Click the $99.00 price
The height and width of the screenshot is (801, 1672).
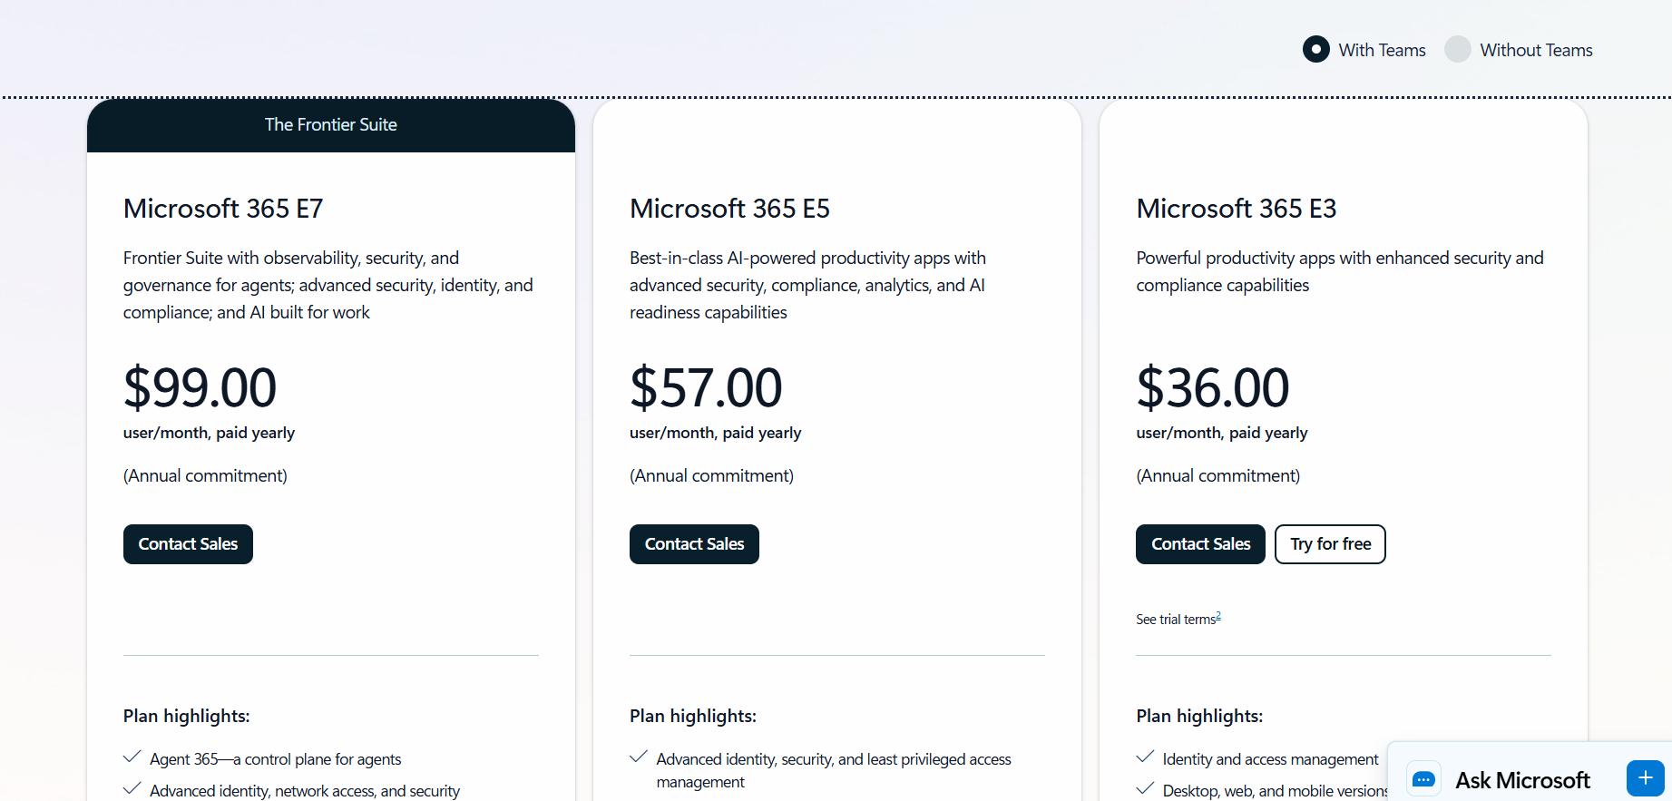click(200, 387)
